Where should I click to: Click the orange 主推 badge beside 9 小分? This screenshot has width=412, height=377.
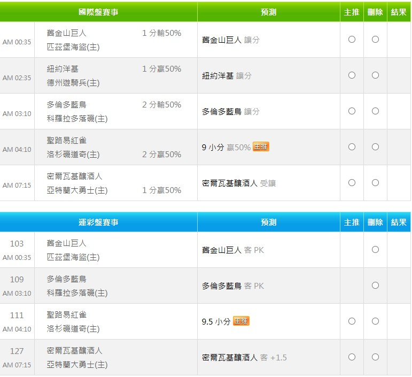click(x=261, y=147)
